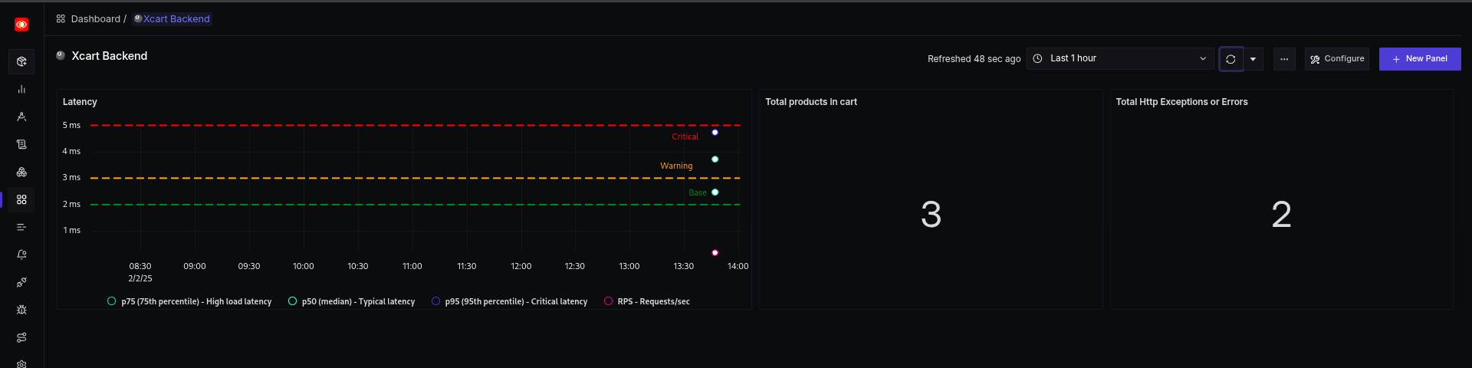Open the three-dots more options menu
This screenshot has height=368, width=1472.
(1284, 59)
